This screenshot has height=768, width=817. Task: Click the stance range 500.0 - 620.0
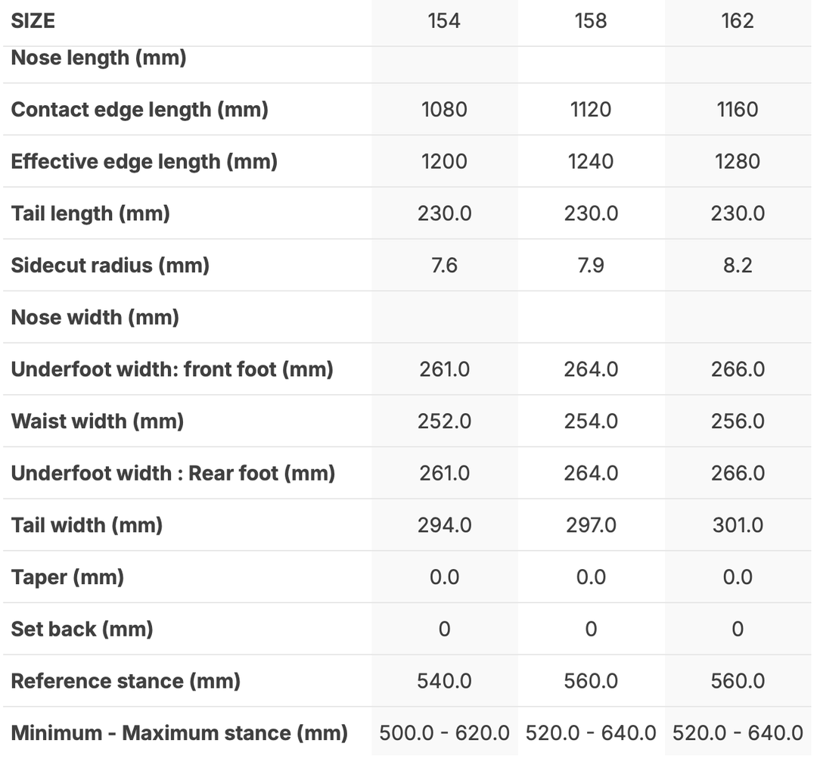coord(444,732)
